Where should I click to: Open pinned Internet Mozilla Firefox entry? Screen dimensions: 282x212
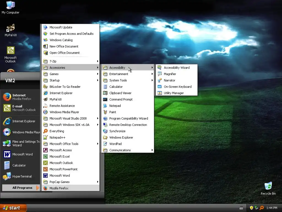pyautogui.click(x=21, y=97)
